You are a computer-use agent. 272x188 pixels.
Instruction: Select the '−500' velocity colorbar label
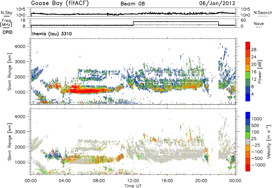(x=257, y=158)
